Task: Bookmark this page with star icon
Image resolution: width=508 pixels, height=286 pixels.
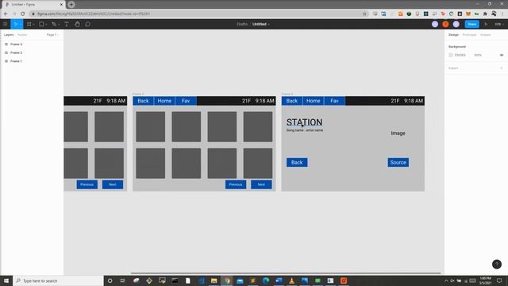Action: coord(364,14)
